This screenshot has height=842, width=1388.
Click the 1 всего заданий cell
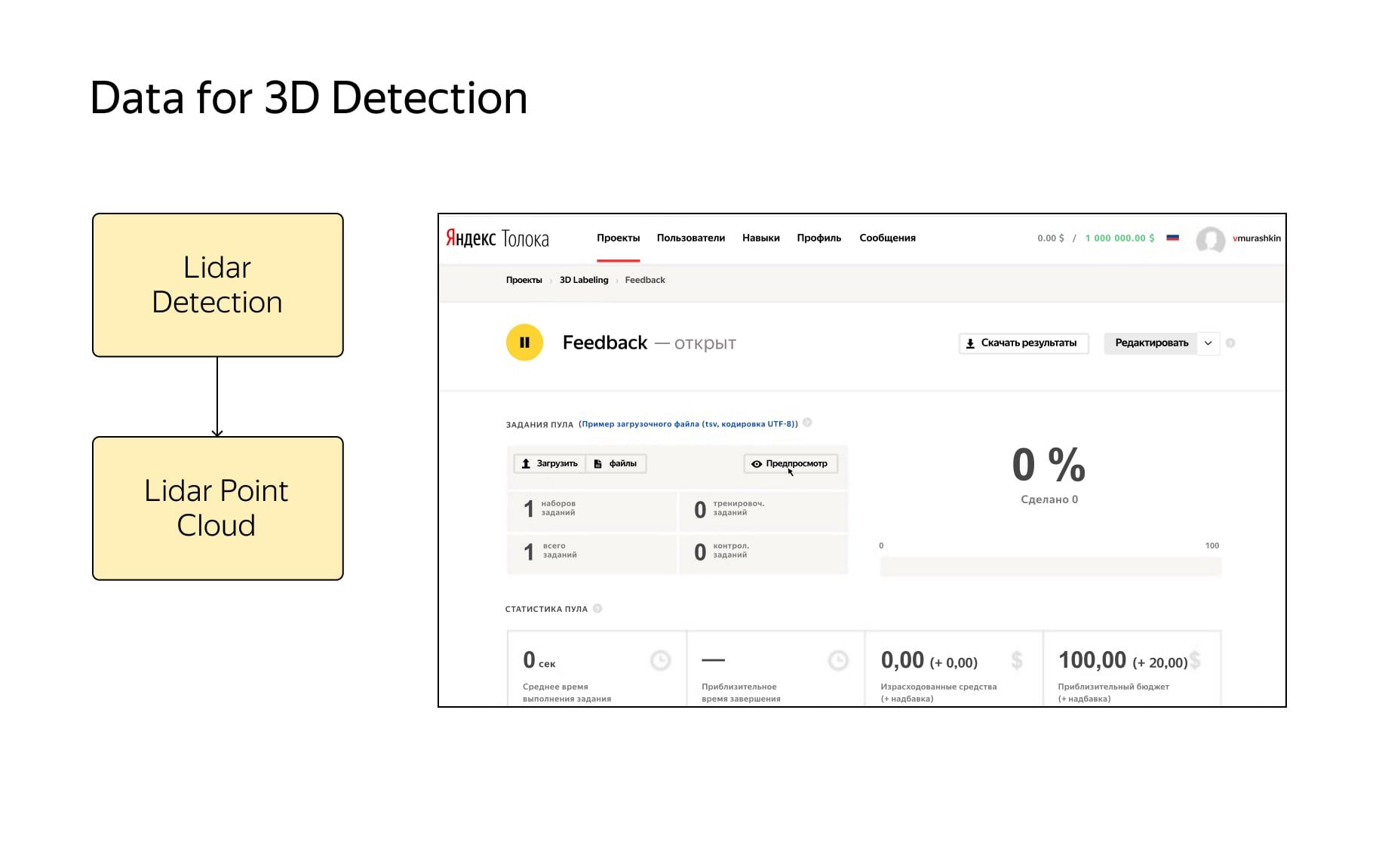(x=592, y=553)
